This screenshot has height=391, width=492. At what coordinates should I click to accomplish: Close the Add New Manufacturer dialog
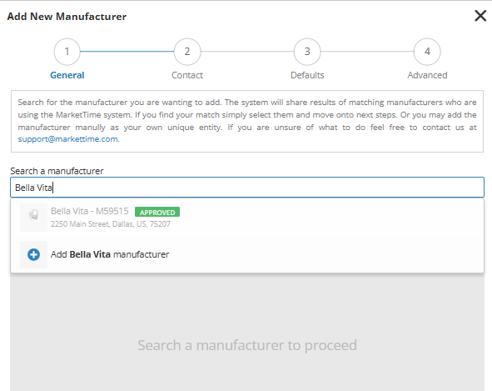[x=480, y=16]
